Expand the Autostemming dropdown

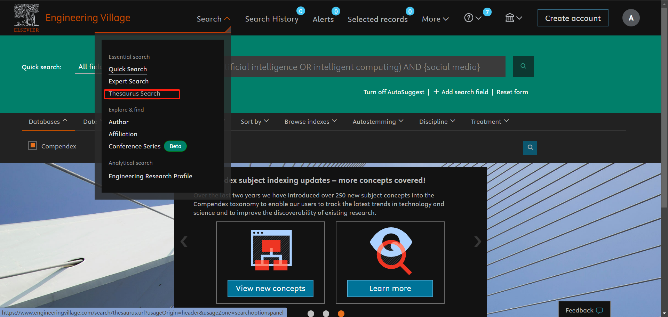pyautogui.click(x=378, y=121)
